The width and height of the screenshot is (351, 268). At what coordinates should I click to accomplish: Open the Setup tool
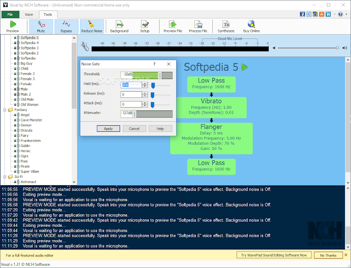coord(145,26)
